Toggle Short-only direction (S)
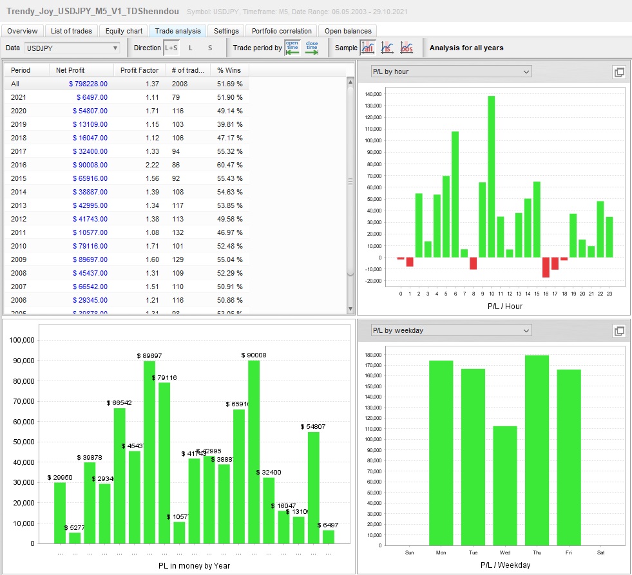 pos(209,48)
